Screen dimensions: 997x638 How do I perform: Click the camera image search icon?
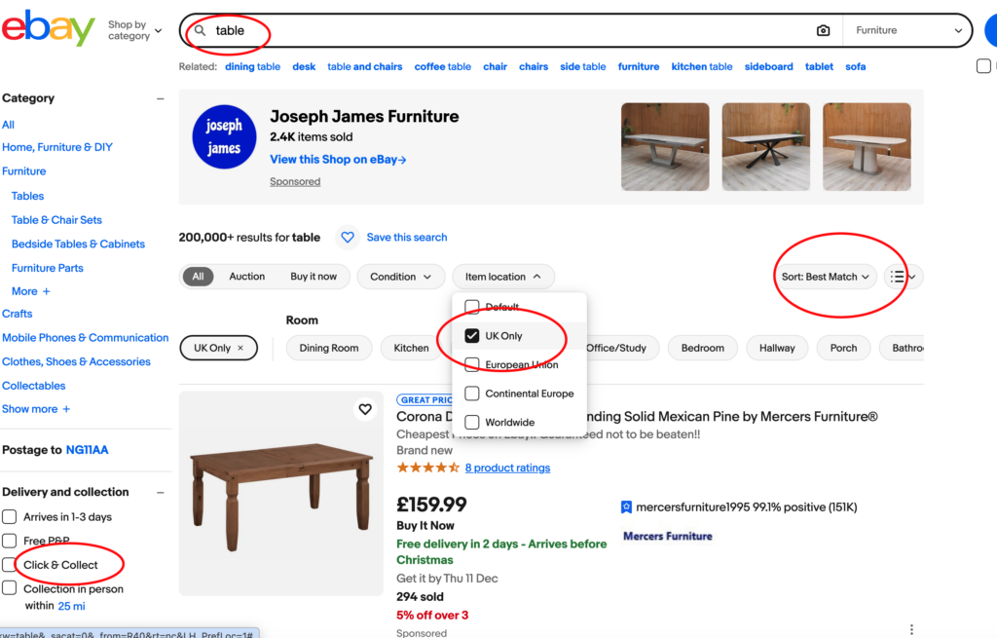[x=823, y=30]
